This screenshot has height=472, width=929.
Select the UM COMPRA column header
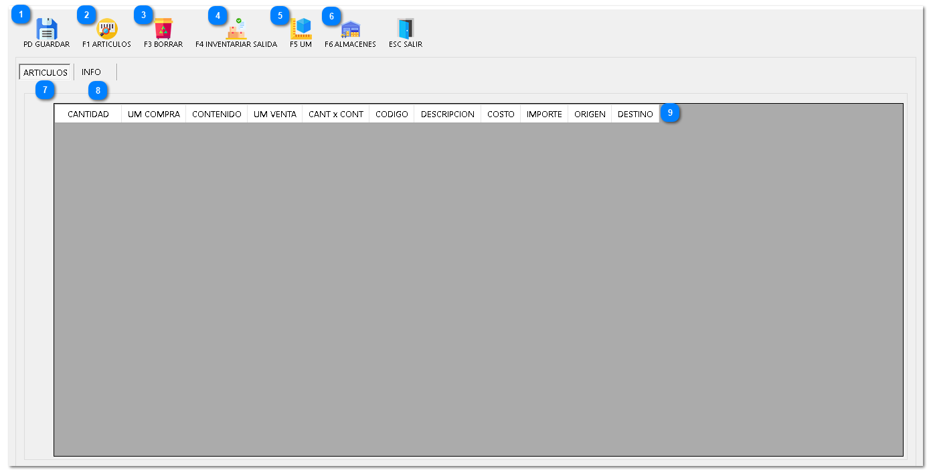coord(154,114)
